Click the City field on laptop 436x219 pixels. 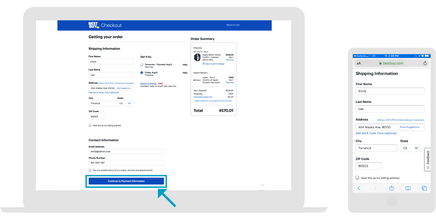tap(102, 103)
